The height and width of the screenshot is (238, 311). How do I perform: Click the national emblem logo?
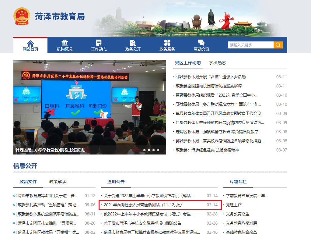[x=22, y=16]
